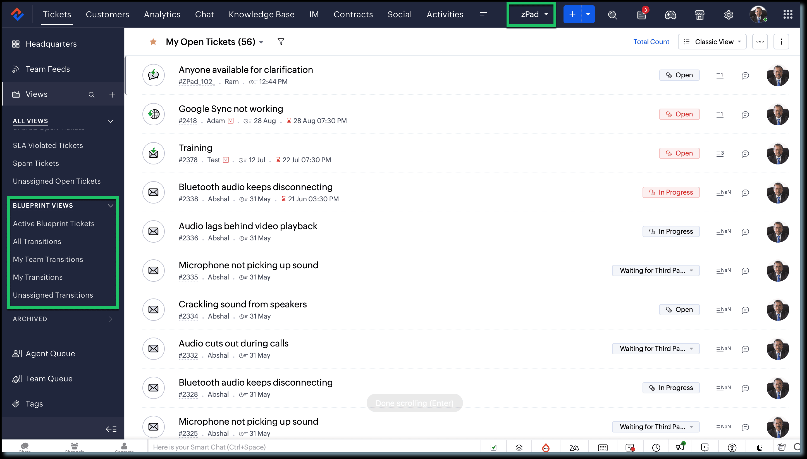Viewport: 807px width, 459px height.
Task: Open notifications with red badge
Action: (641, 15)
